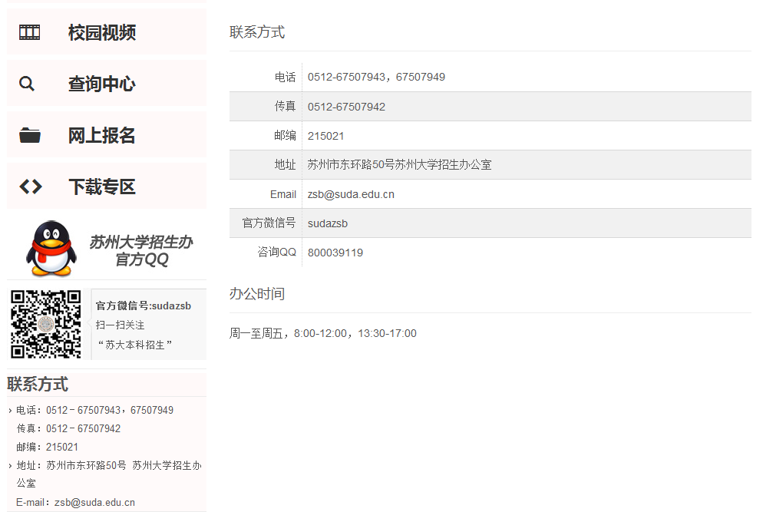This screenshot has height=512, width=763.
Task: Open the 校园视频 menu item
Action: pos(102,32)
